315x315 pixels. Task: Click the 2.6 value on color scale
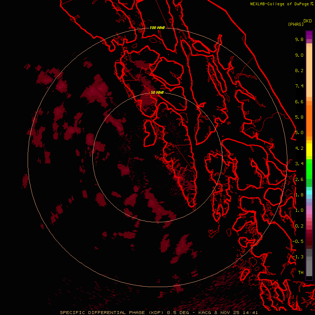click(x=299, y=180)
